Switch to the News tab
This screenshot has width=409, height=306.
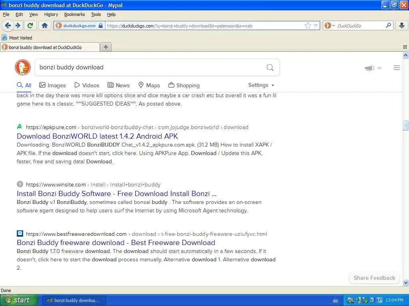118,85
